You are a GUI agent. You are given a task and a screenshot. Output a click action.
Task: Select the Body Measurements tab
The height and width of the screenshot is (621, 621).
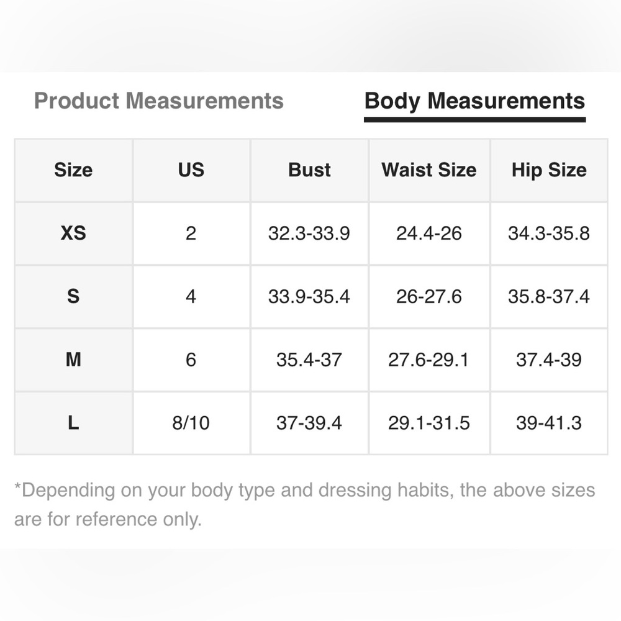pos(474,102)
